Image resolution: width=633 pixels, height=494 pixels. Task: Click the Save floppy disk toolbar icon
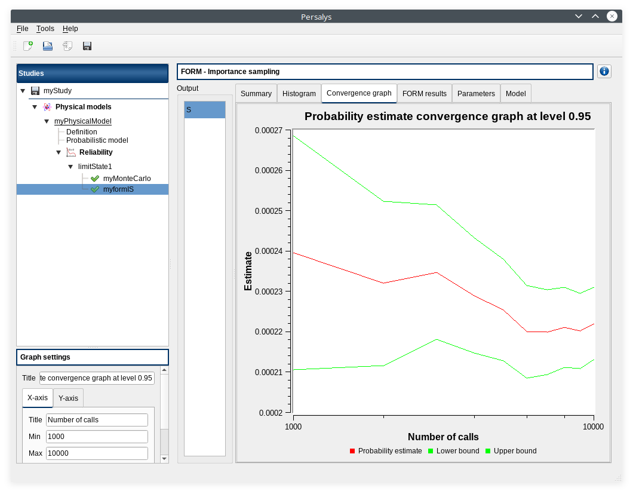87,46
